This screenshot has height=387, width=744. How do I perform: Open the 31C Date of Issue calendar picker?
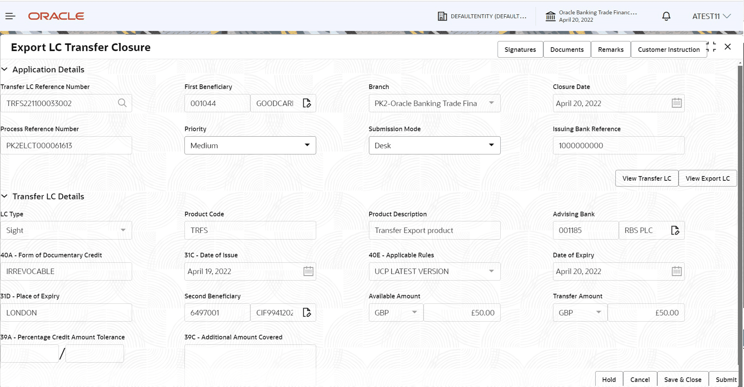pyautogui.click(x=308, y=271)
